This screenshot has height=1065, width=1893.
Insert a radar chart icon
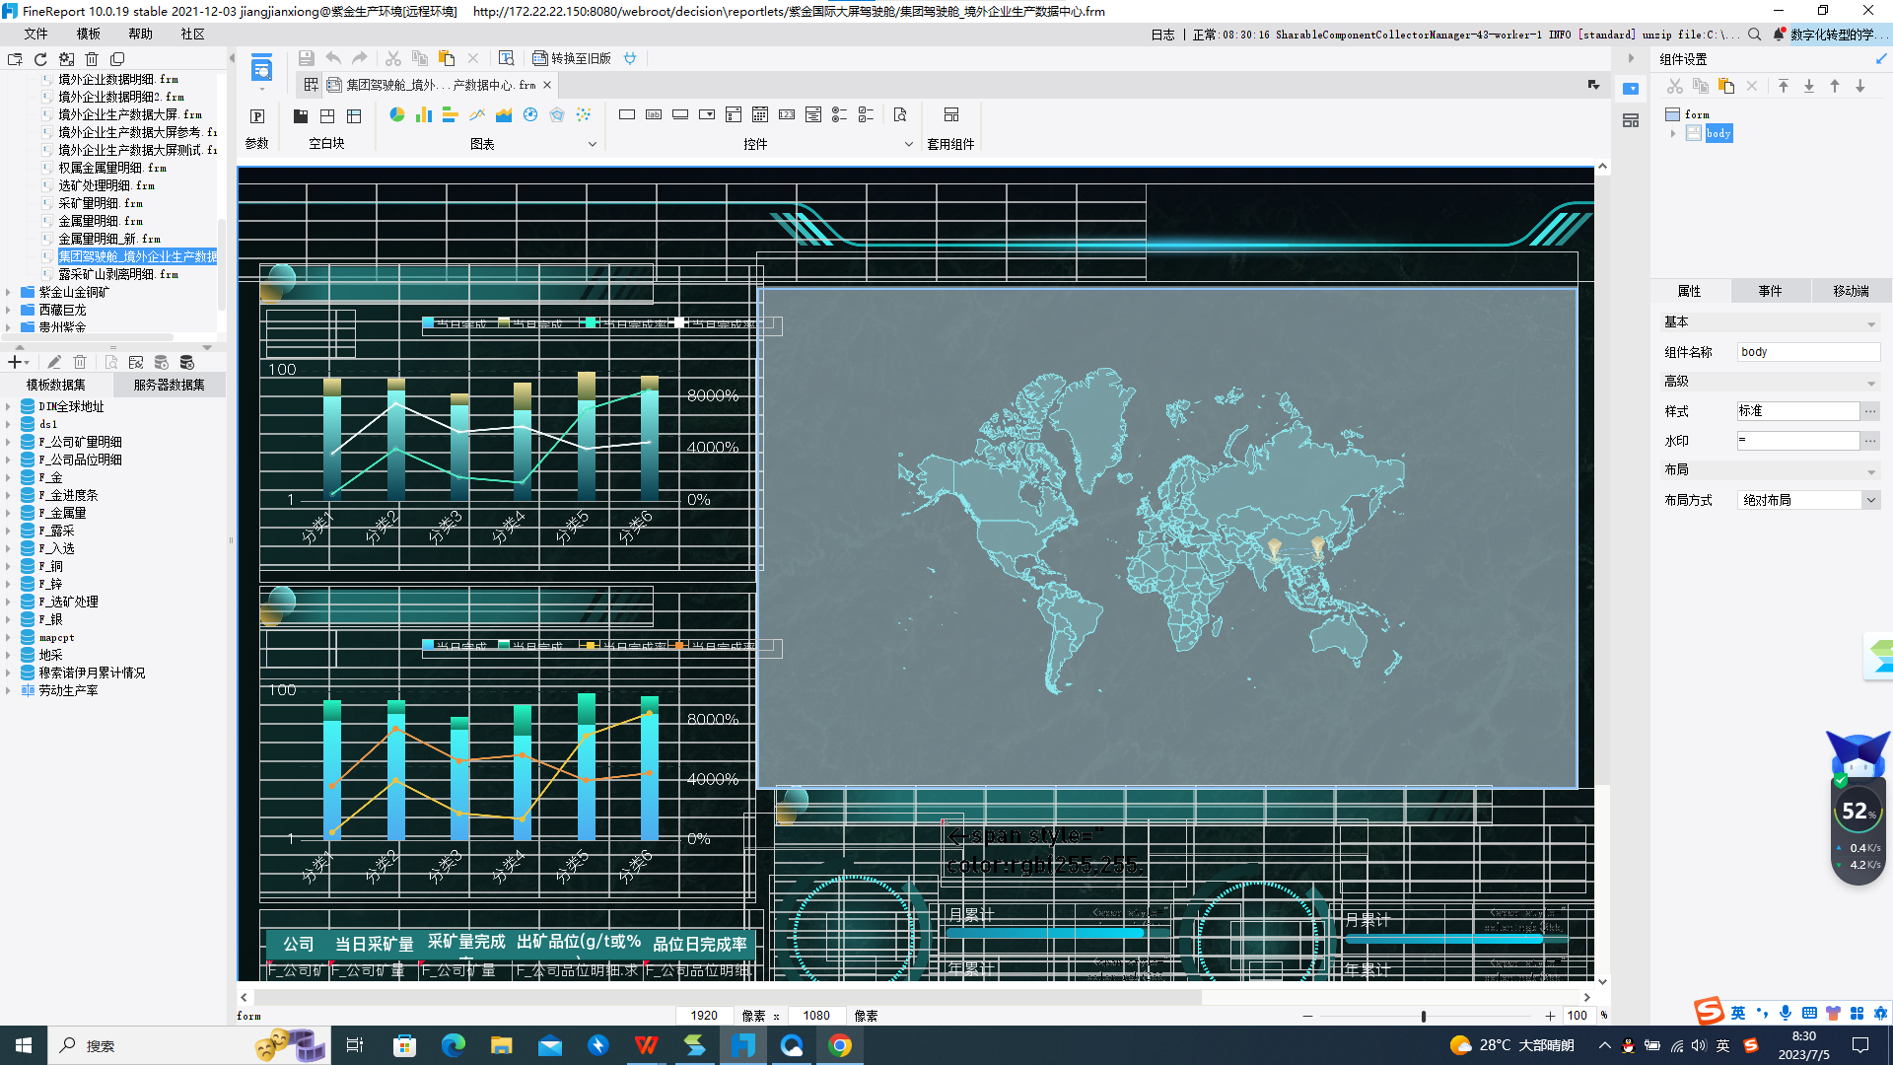[557, 114]
